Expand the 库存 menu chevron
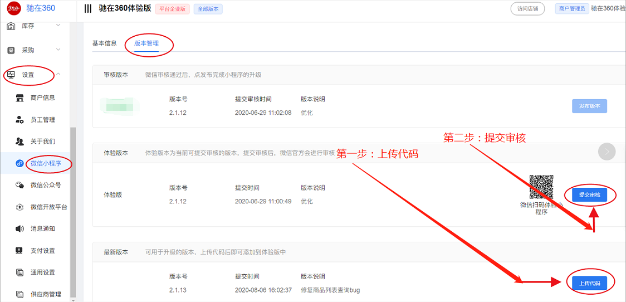The image size is (626, 302). coord(58,26)
